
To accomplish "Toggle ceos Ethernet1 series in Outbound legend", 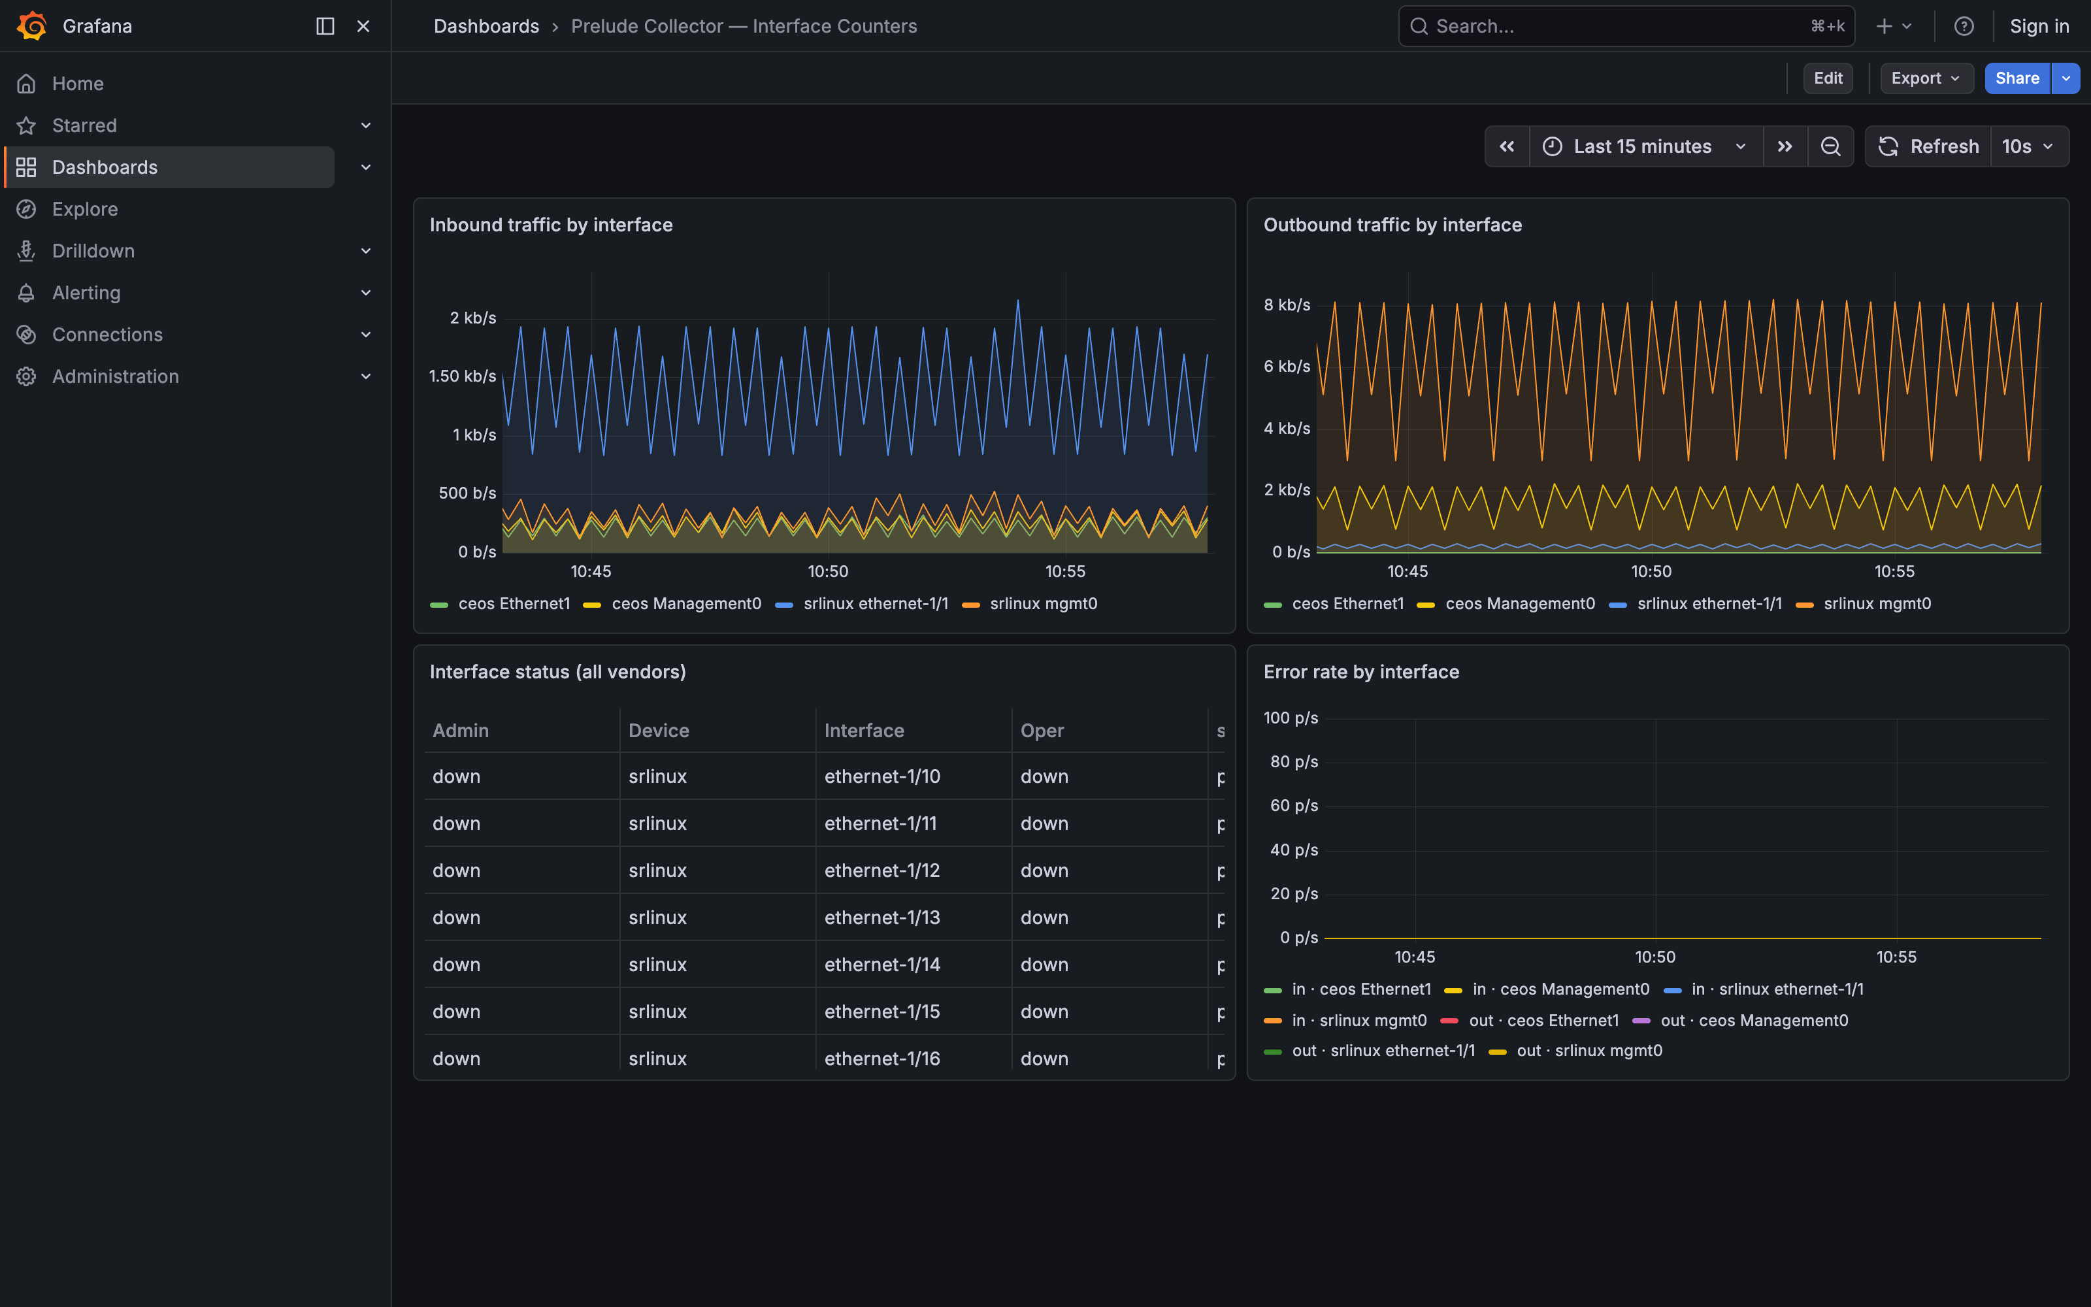I will coord(1348,603).
